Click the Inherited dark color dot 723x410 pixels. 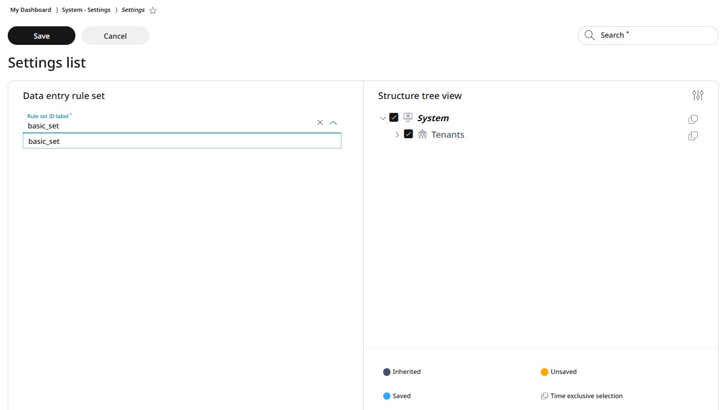tap(387, 372)
